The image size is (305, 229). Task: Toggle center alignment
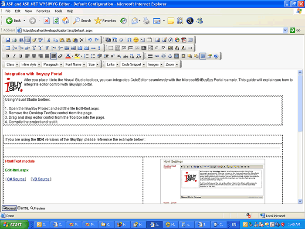[x=34, y=56]
